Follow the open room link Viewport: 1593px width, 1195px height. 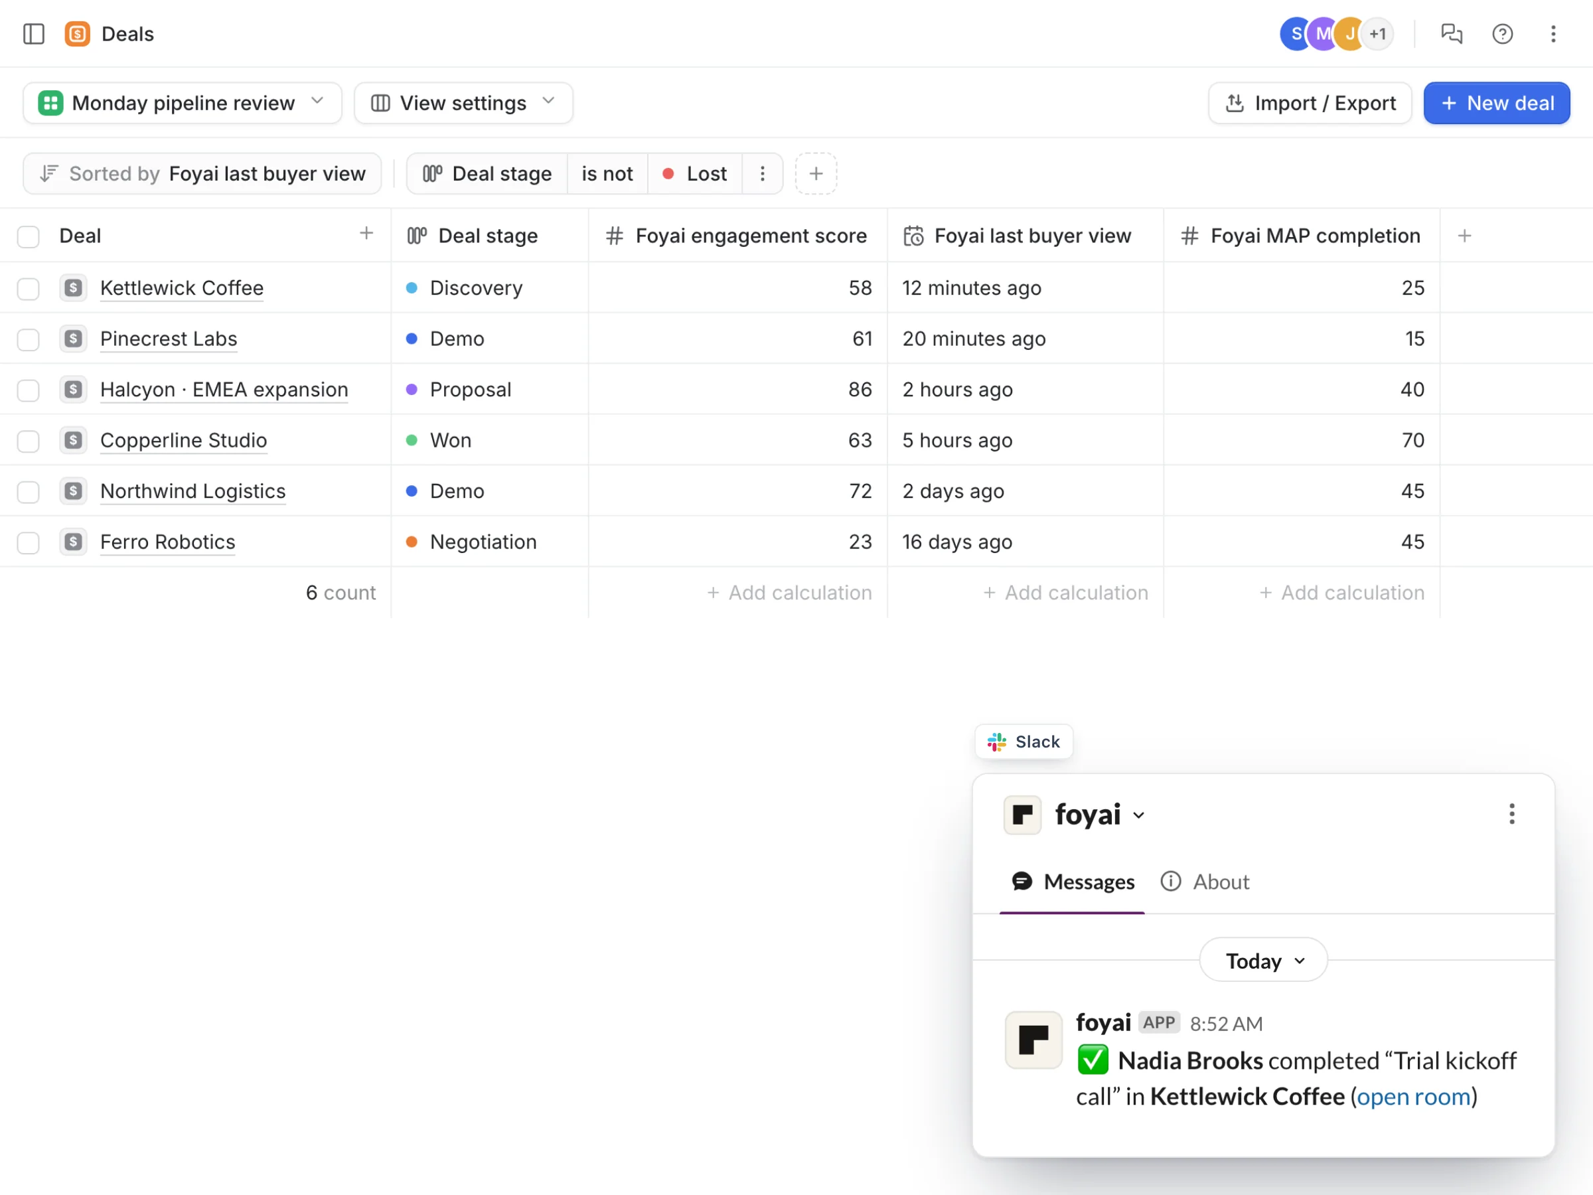coord(1414,1096)
